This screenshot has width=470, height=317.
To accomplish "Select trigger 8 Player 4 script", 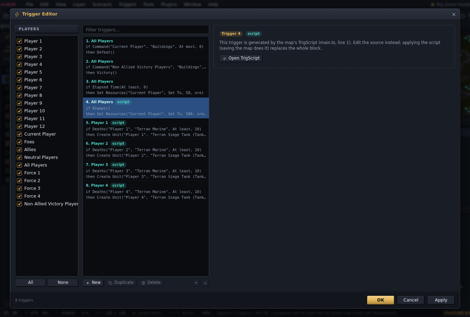I will point(146,192).
